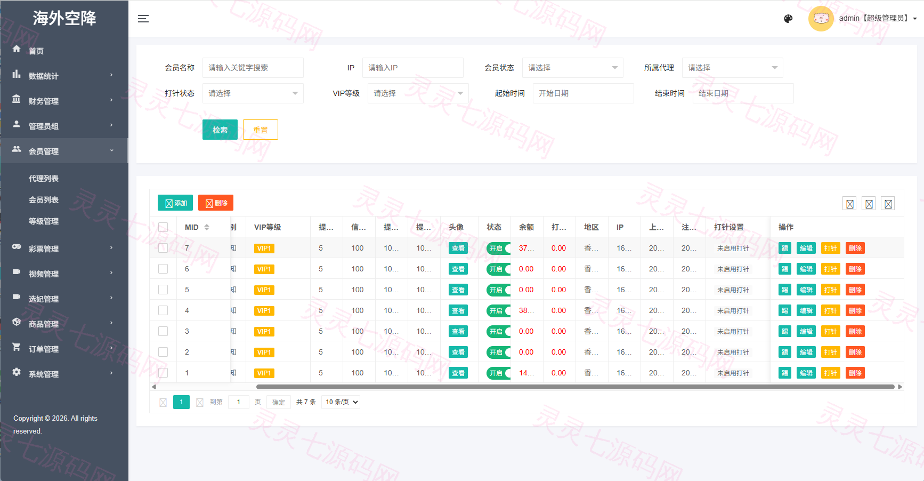This screenshot has width=924, height=481.
Task: Click the 视频管理 camera icon
Action: click(17, 272)
